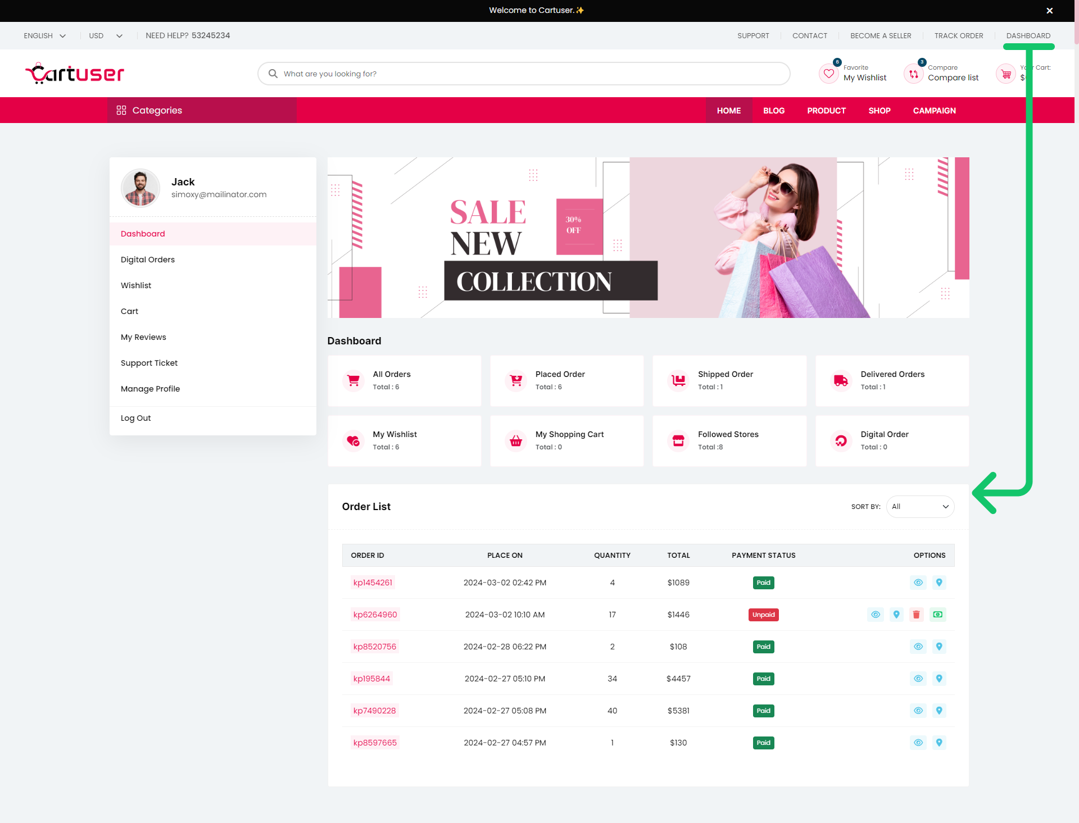The image size is (1079, 823).
Task: Open My Wishlist heart icon in header
Action: tap(828, 74)
